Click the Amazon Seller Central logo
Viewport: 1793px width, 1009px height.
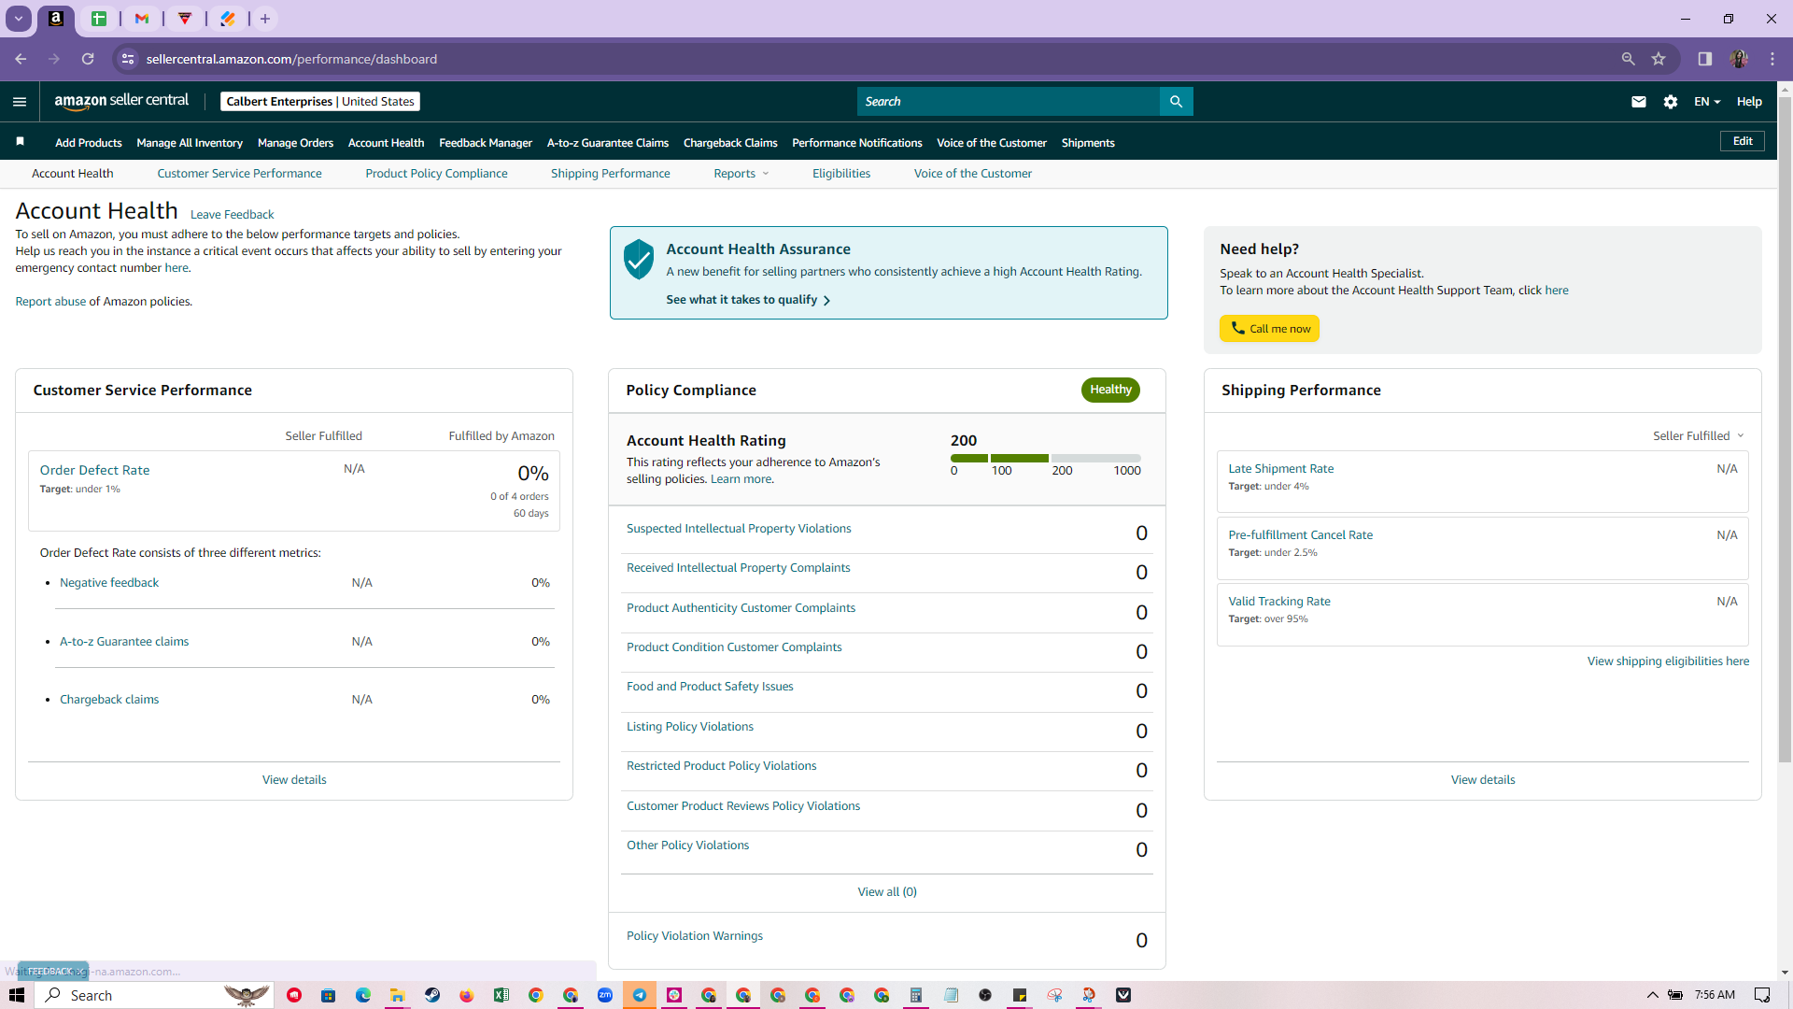pos(121,101)
